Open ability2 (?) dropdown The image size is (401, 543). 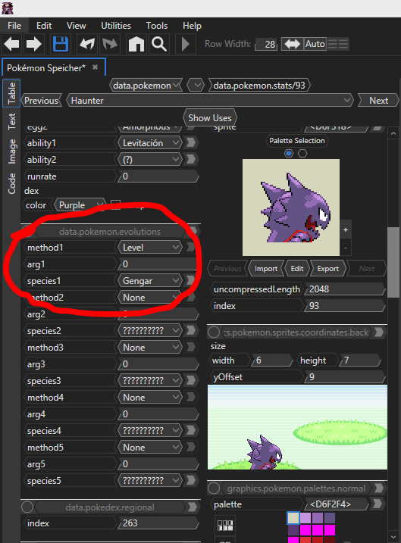coord(150,159)
